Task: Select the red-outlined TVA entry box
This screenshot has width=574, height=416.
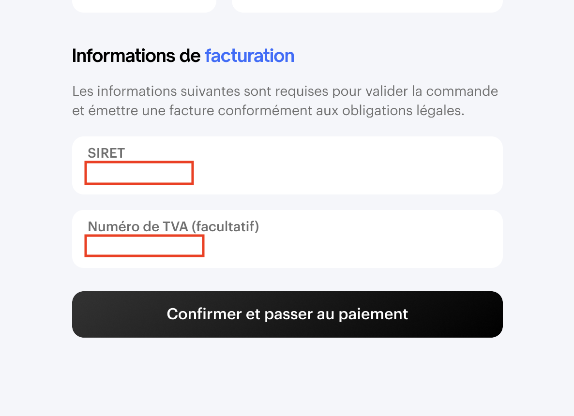Action: 144,246
